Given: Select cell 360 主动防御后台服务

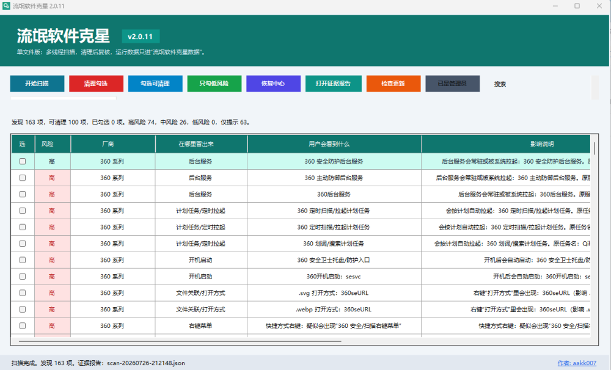Looking at the screenshot, I should point(334,178).
